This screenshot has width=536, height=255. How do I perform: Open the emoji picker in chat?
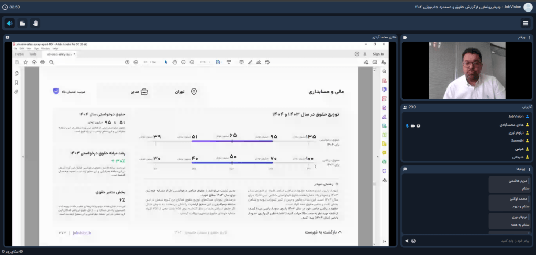click(x=414, y=241)
